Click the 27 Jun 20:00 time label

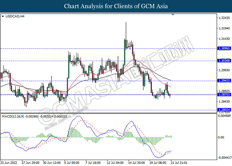[x=30, y=163]
